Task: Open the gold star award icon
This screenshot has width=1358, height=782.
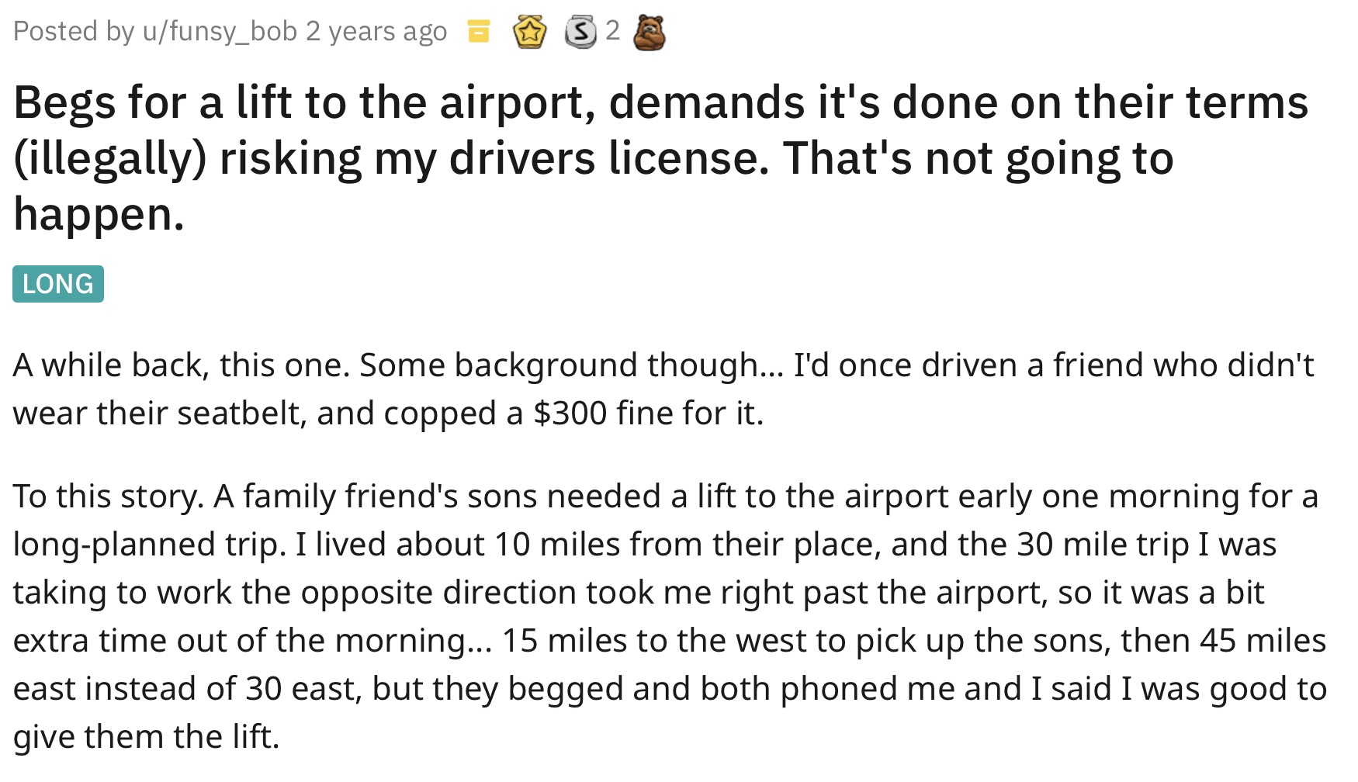Action: pyautogui.click(x=530, y=33)
